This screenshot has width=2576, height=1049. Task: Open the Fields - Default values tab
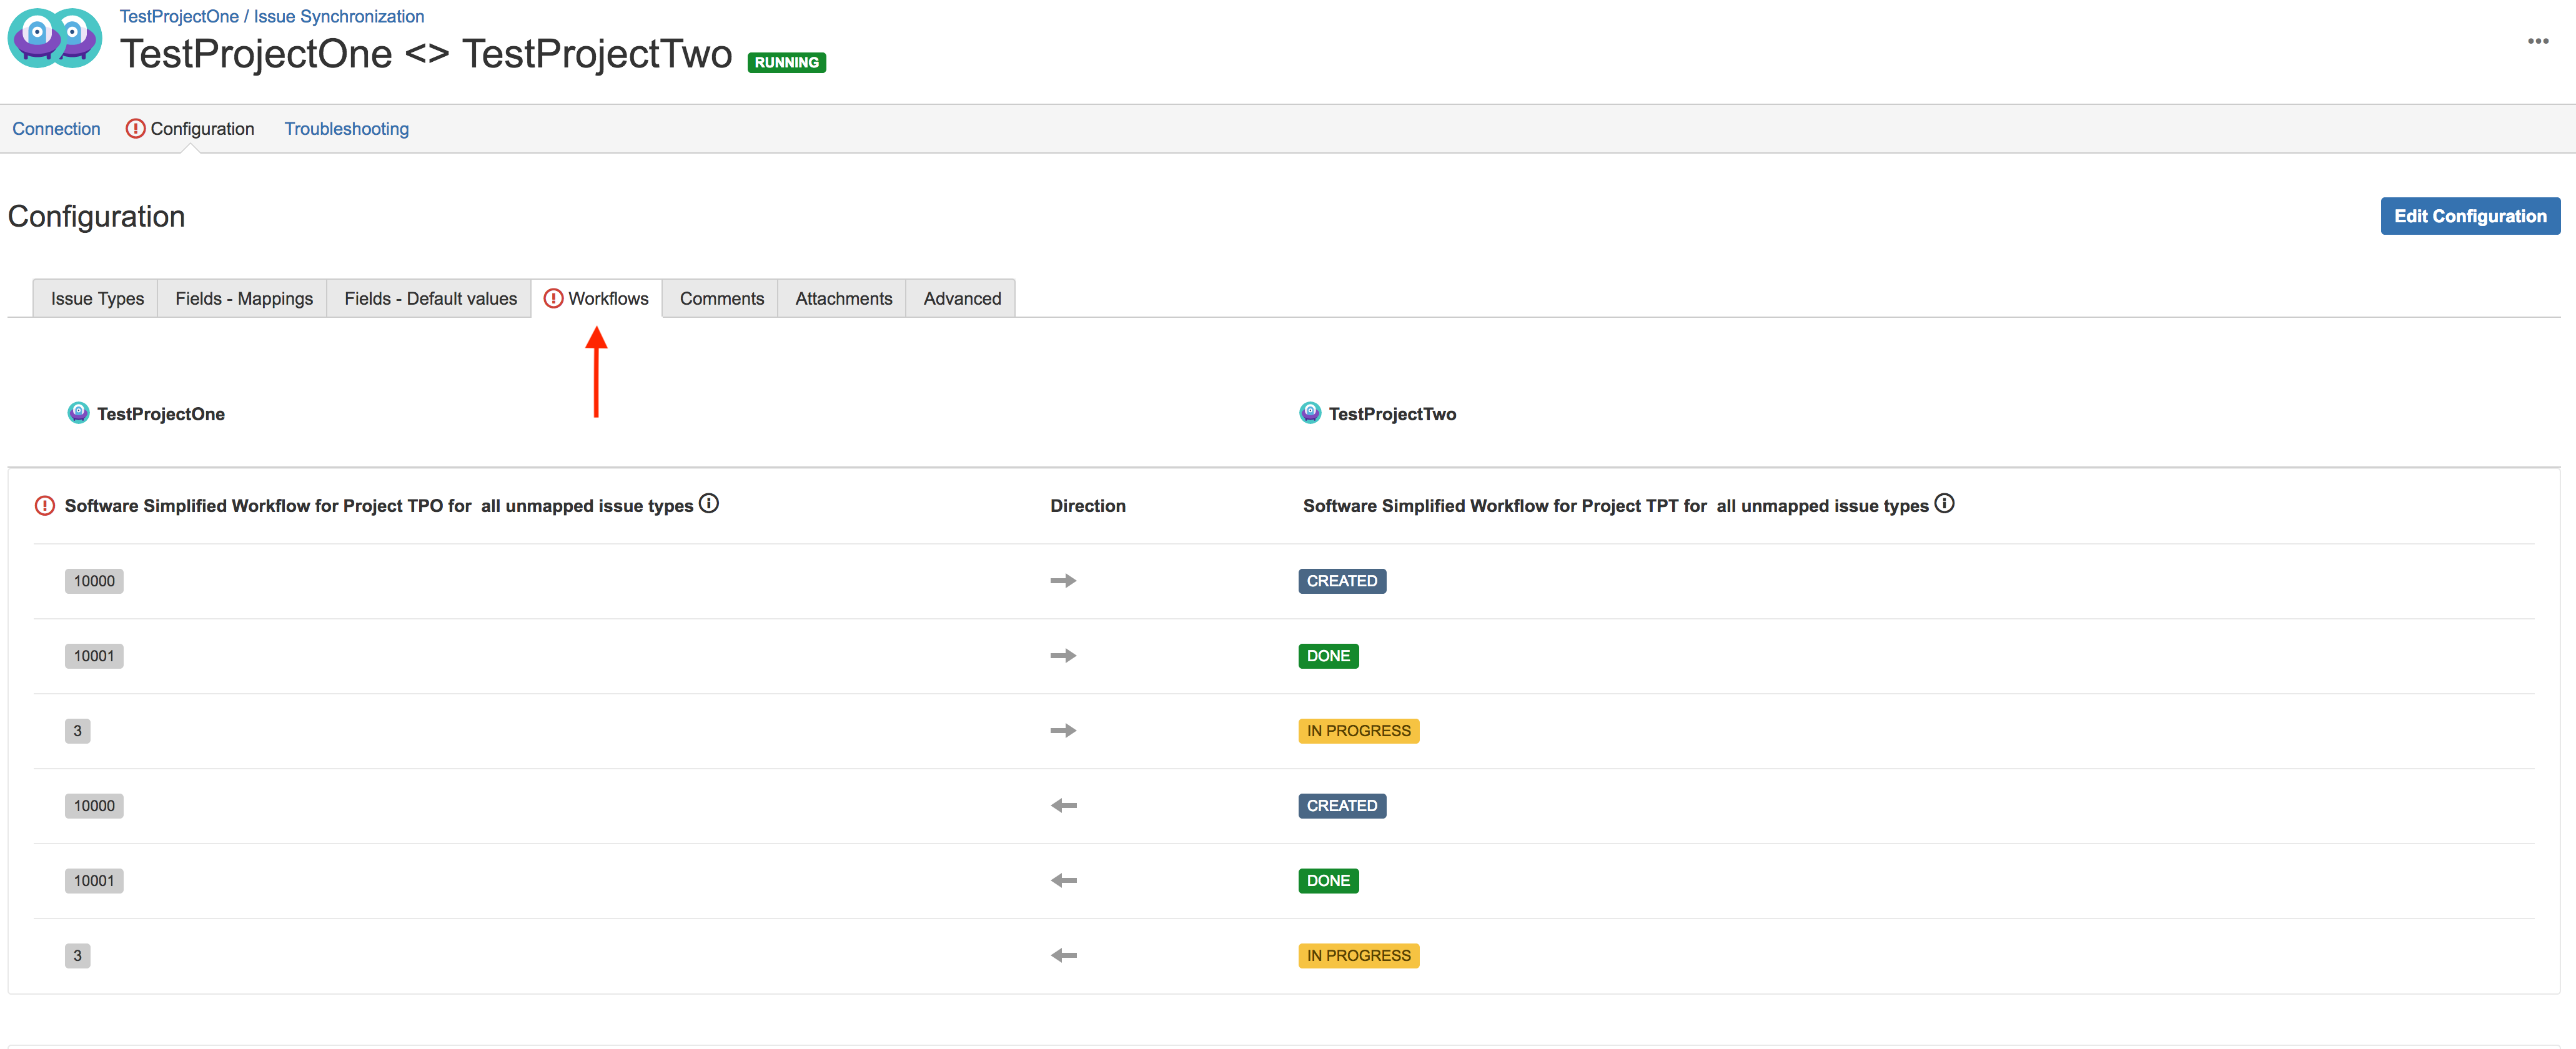pyautogui.click(x=430, y=298)
